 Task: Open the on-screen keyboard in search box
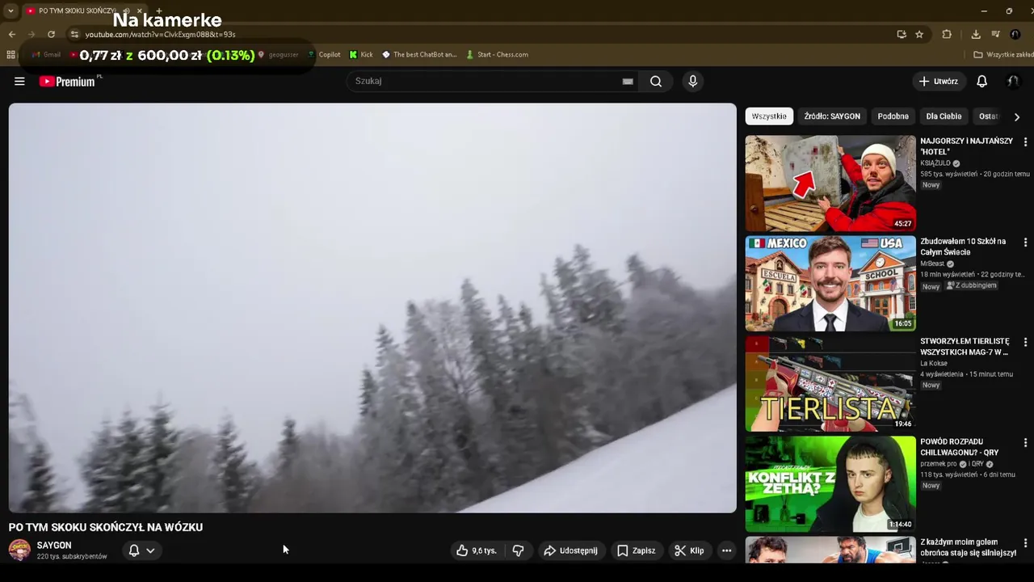[628, 81]
